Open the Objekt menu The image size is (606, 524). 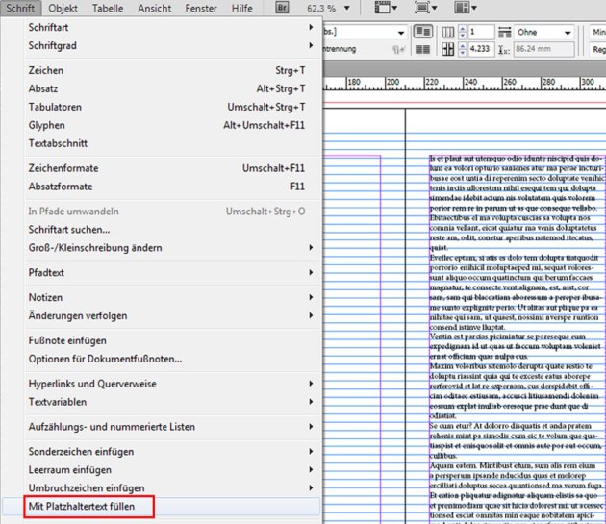(x=65, y=8)
